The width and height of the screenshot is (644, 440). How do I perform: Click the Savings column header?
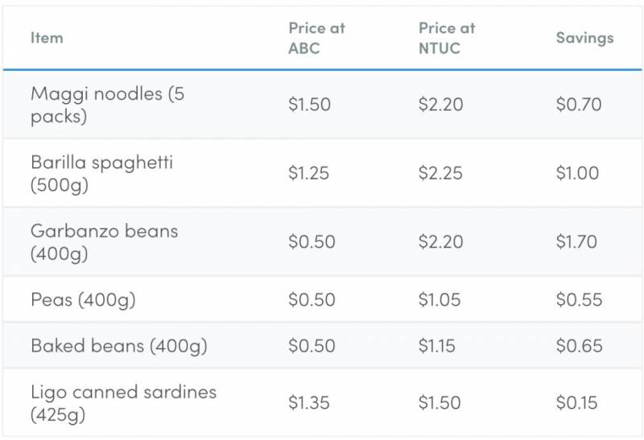(x=584, y=38)
